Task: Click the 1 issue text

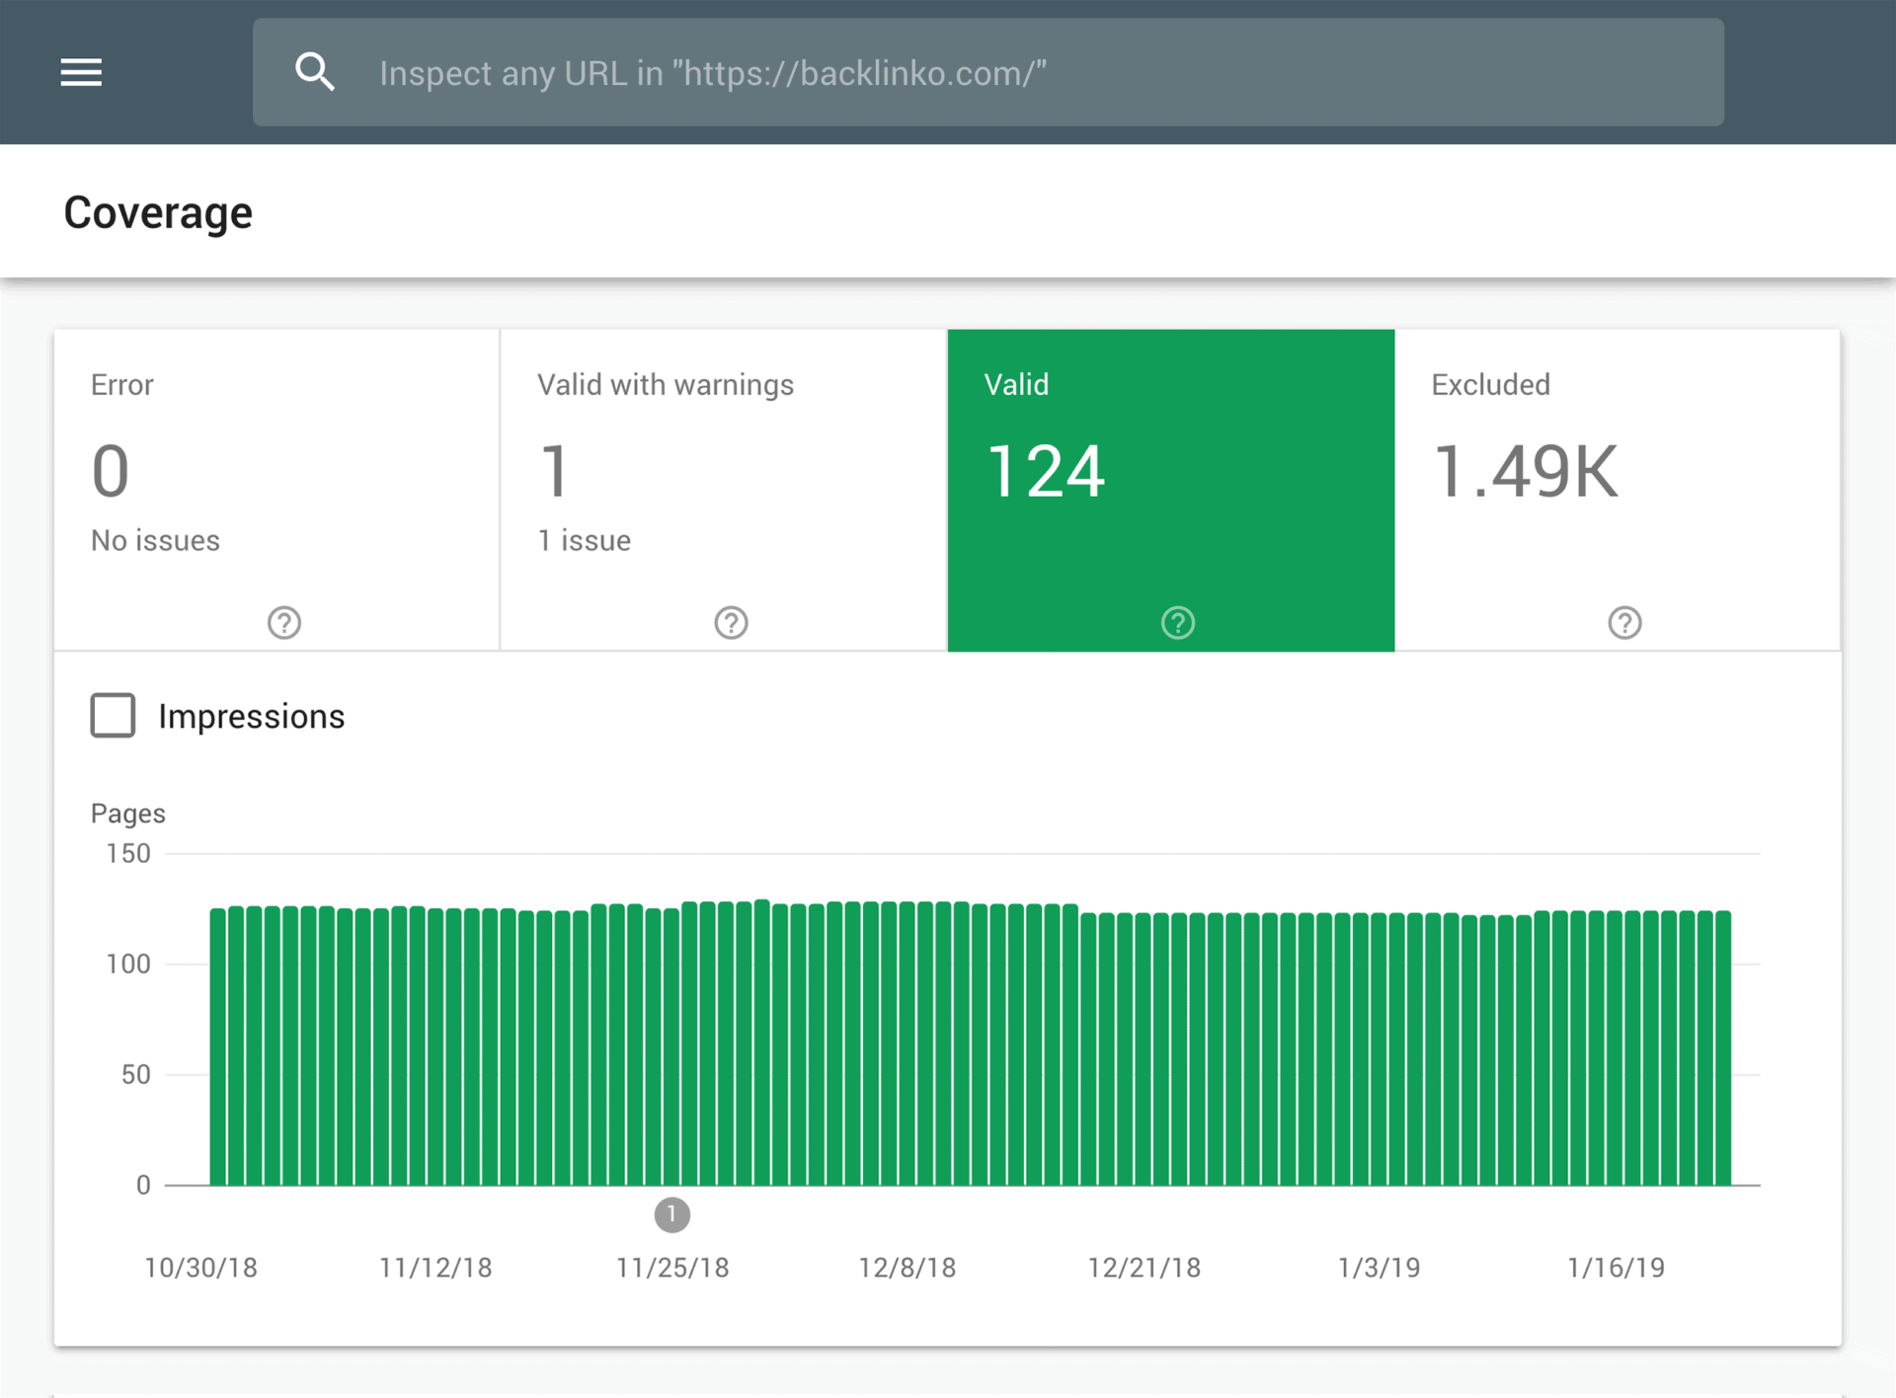Action: 584,540
